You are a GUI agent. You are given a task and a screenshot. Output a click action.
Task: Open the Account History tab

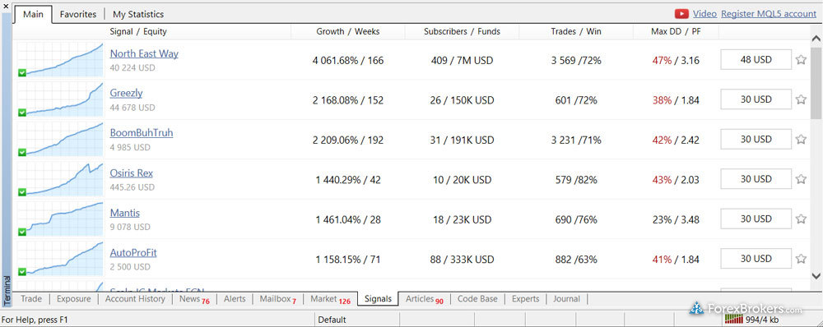pyautogui.click(x=135, y=299)
